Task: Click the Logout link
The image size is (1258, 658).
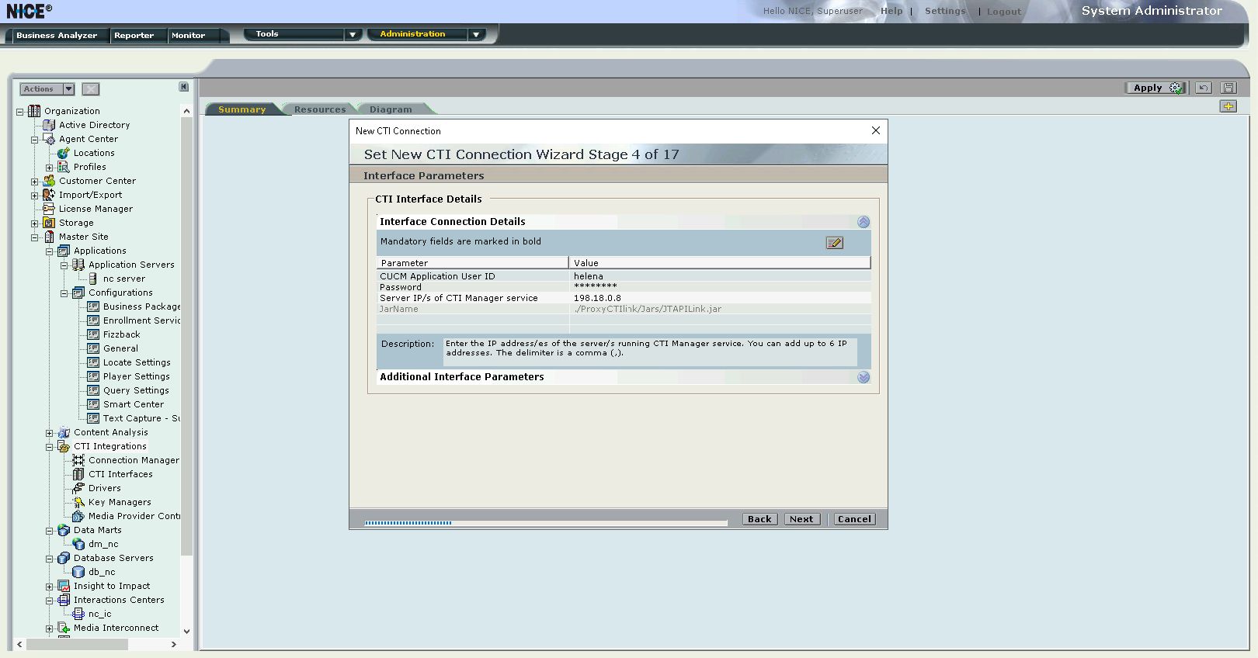Action: [x=1003, y=12]
